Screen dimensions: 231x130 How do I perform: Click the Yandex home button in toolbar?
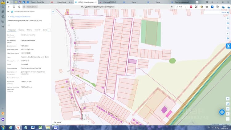pyautogui.click(x=14, y=7)
